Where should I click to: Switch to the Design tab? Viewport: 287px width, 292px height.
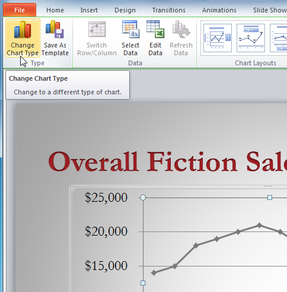point(125,10)
